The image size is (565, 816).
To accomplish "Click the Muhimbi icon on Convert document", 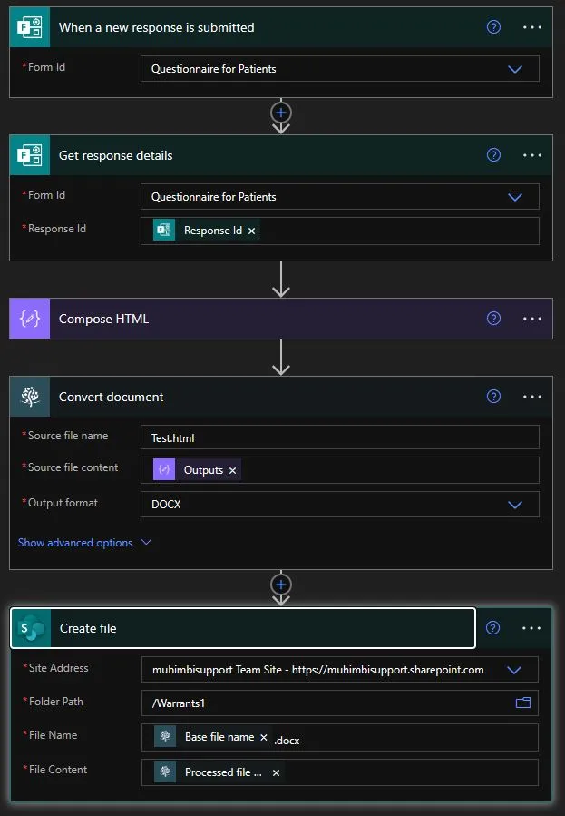I will pyautogui.click(x=30, y=397).
